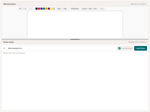
Task: Click the Load iframe button
Action: tap(141, 48)
